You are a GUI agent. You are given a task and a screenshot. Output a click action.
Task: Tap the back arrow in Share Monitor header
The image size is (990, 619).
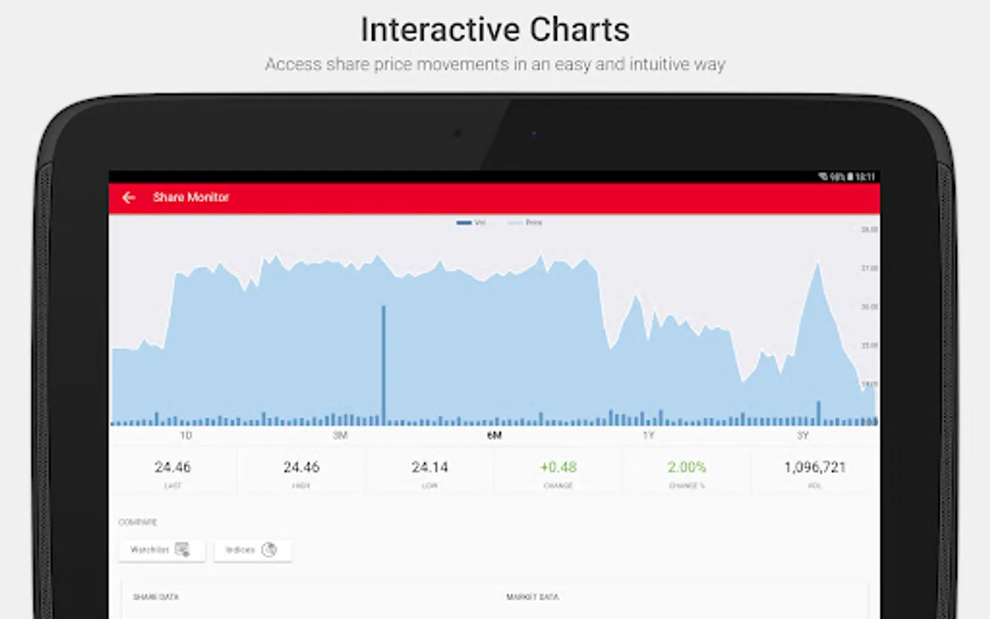129,198
